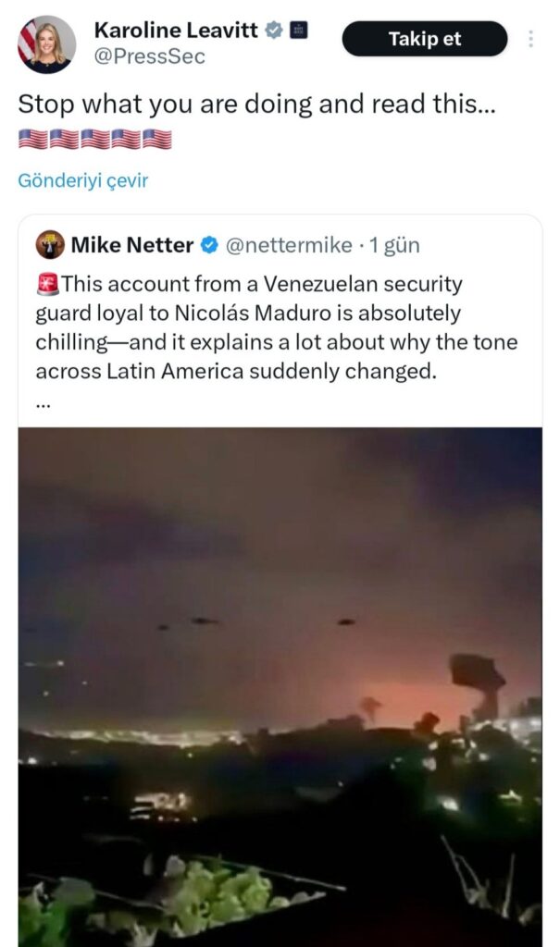
Task: Open Karoline Leavitt's profile picture
Action: [46, 44]
